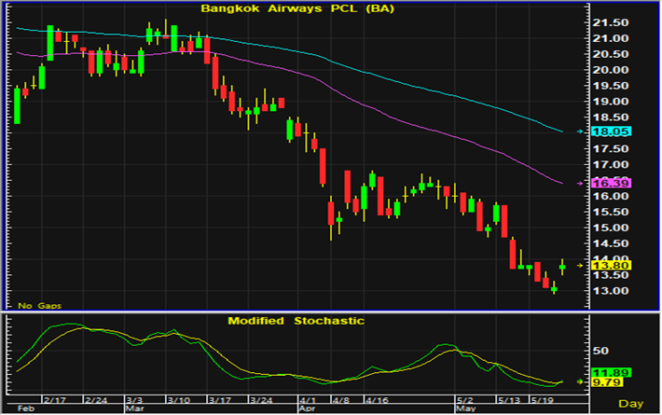Click the 15.00 price axis label
The image size is (662, 415).
[x=611, y=228]
